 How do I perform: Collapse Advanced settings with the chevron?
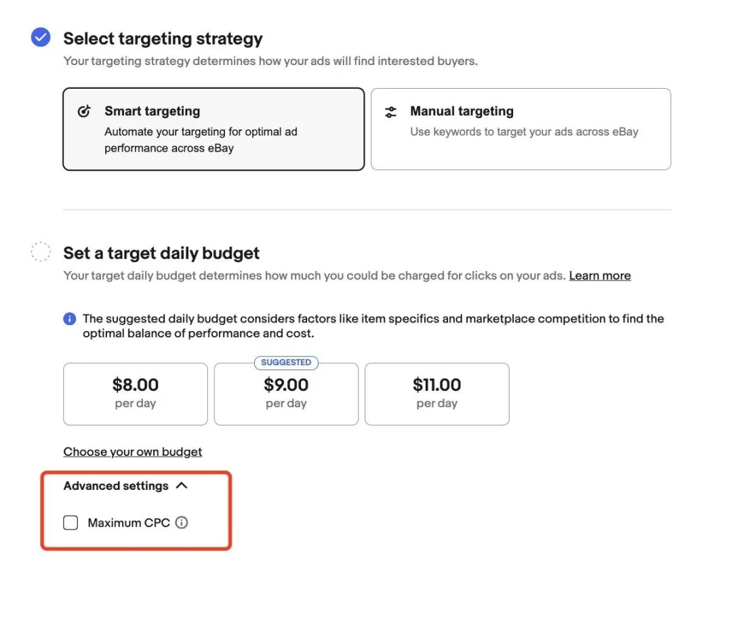click(x=181, y=486)
